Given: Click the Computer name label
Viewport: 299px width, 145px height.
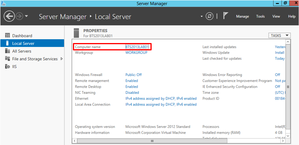Looking at the screenshot, I should [x=88, y=47].
